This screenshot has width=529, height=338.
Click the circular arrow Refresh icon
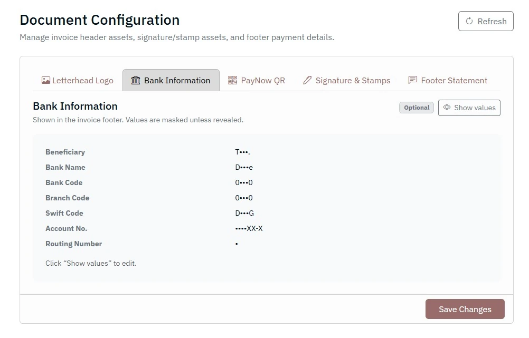click(469, 22)
